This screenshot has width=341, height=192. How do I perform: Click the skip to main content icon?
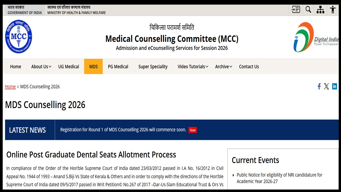296,10
